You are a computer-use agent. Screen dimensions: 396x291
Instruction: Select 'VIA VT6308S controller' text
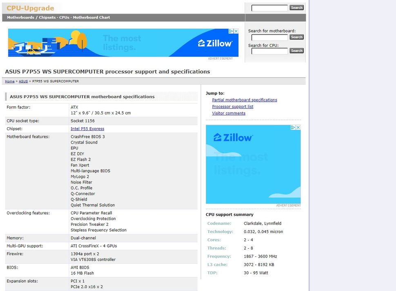93,260
